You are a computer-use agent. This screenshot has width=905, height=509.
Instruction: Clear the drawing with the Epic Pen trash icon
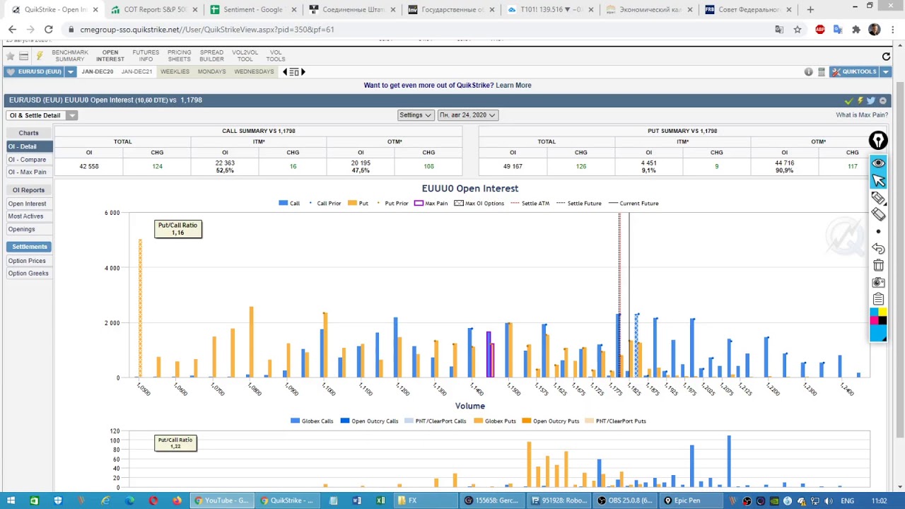coord(878,265)
